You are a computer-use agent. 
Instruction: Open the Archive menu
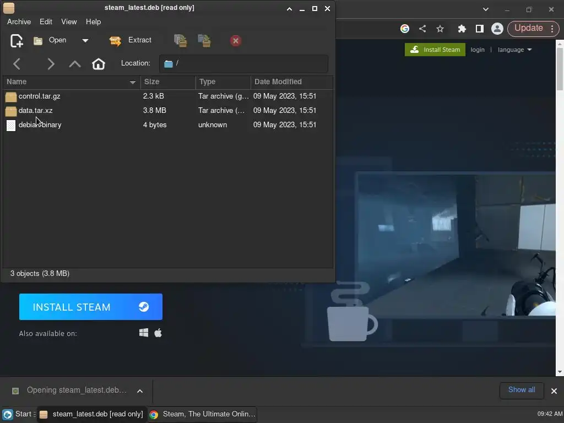[19, 22]
